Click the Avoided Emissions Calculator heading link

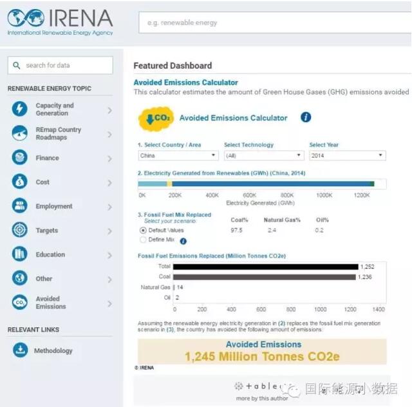pyautogui.click(x=185, y=82)
